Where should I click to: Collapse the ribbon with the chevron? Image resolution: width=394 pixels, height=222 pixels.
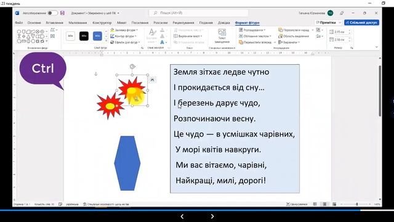(x=376, y=47)
